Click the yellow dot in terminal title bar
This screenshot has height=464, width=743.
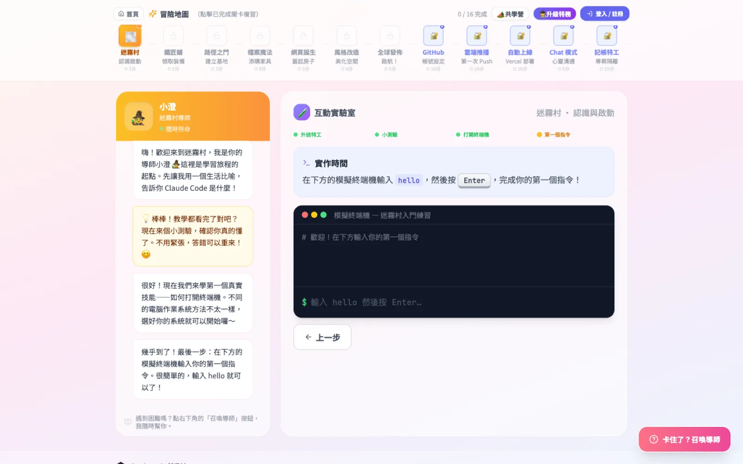pos(314,215)
